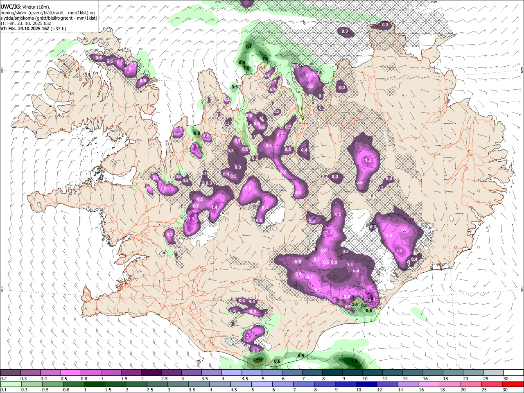Click the '0.1' label on the rain scale

point(3,390)
